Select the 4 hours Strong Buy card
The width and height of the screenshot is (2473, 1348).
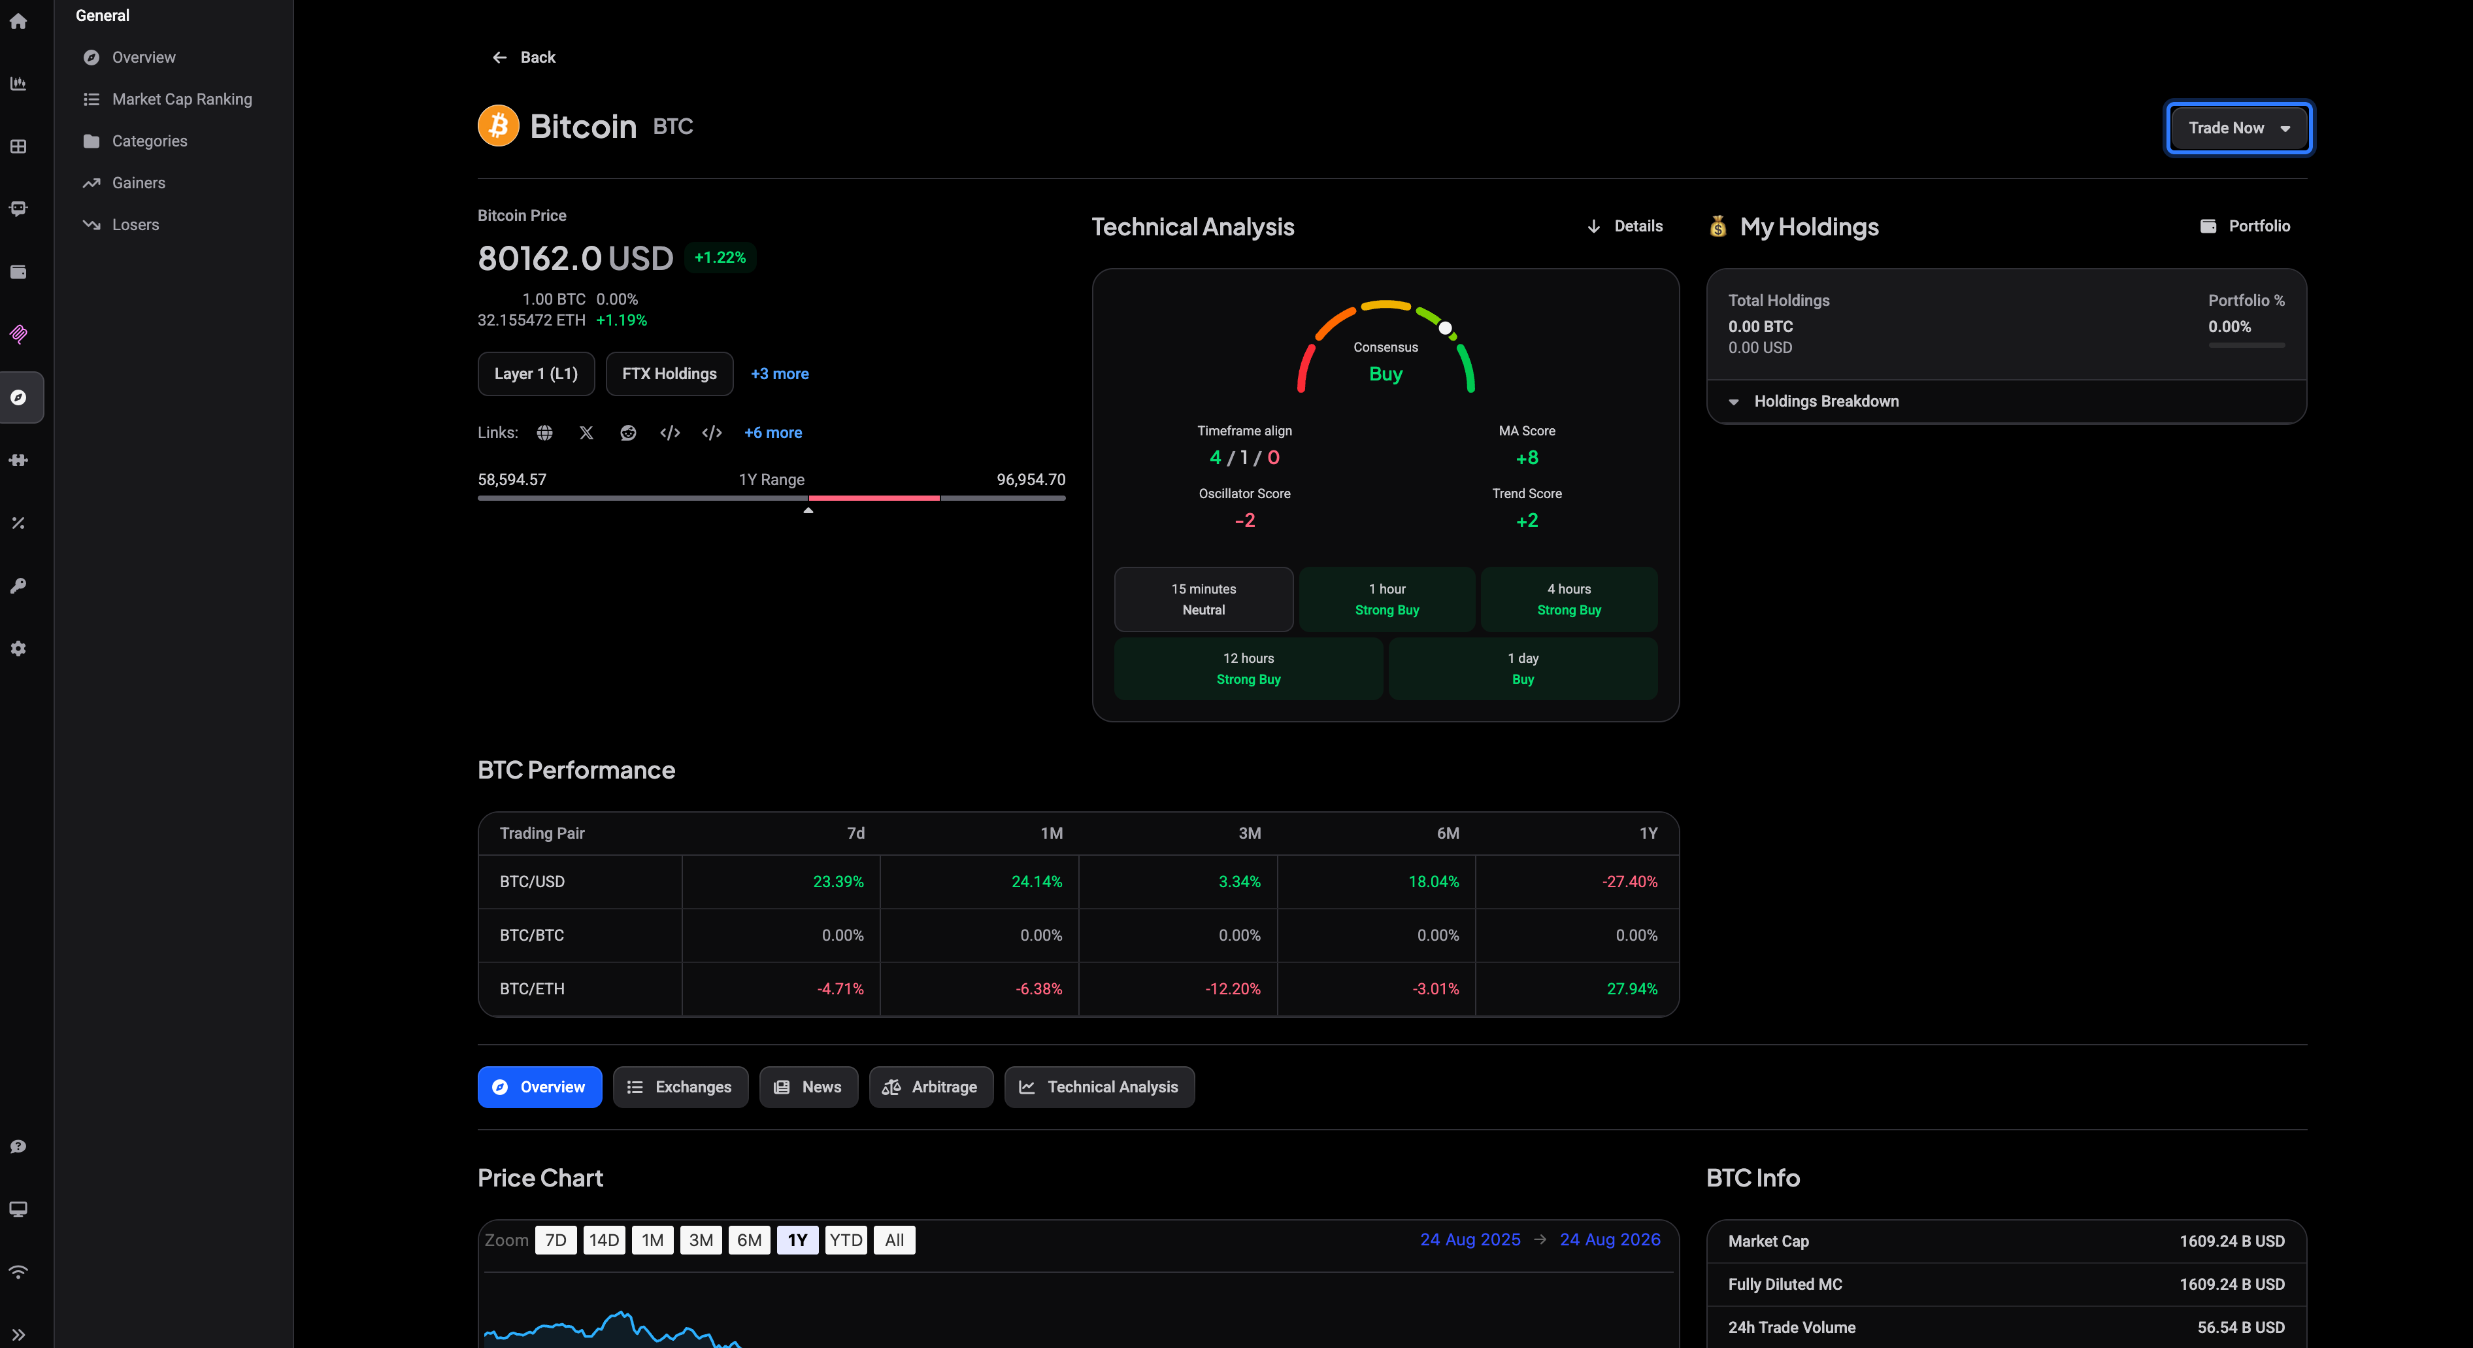[1568, 599]
